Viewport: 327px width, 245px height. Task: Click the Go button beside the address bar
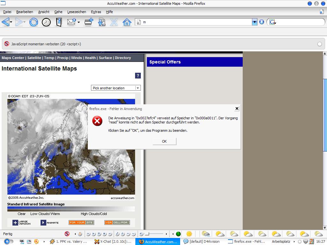[x=262, y=22]
